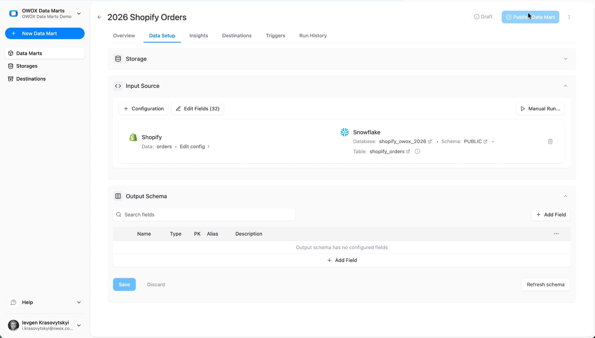595x338 pixels.
Task: Collapse the Output Schema section
Action: pos(565,196)
